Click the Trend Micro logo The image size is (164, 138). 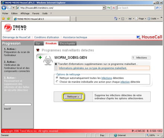tap(15, 28)
